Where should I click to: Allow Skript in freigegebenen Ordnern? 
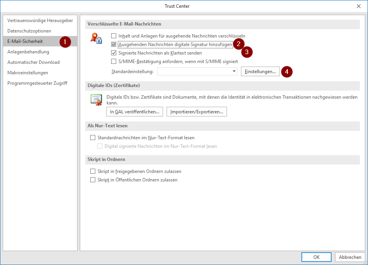coord(93,171)
